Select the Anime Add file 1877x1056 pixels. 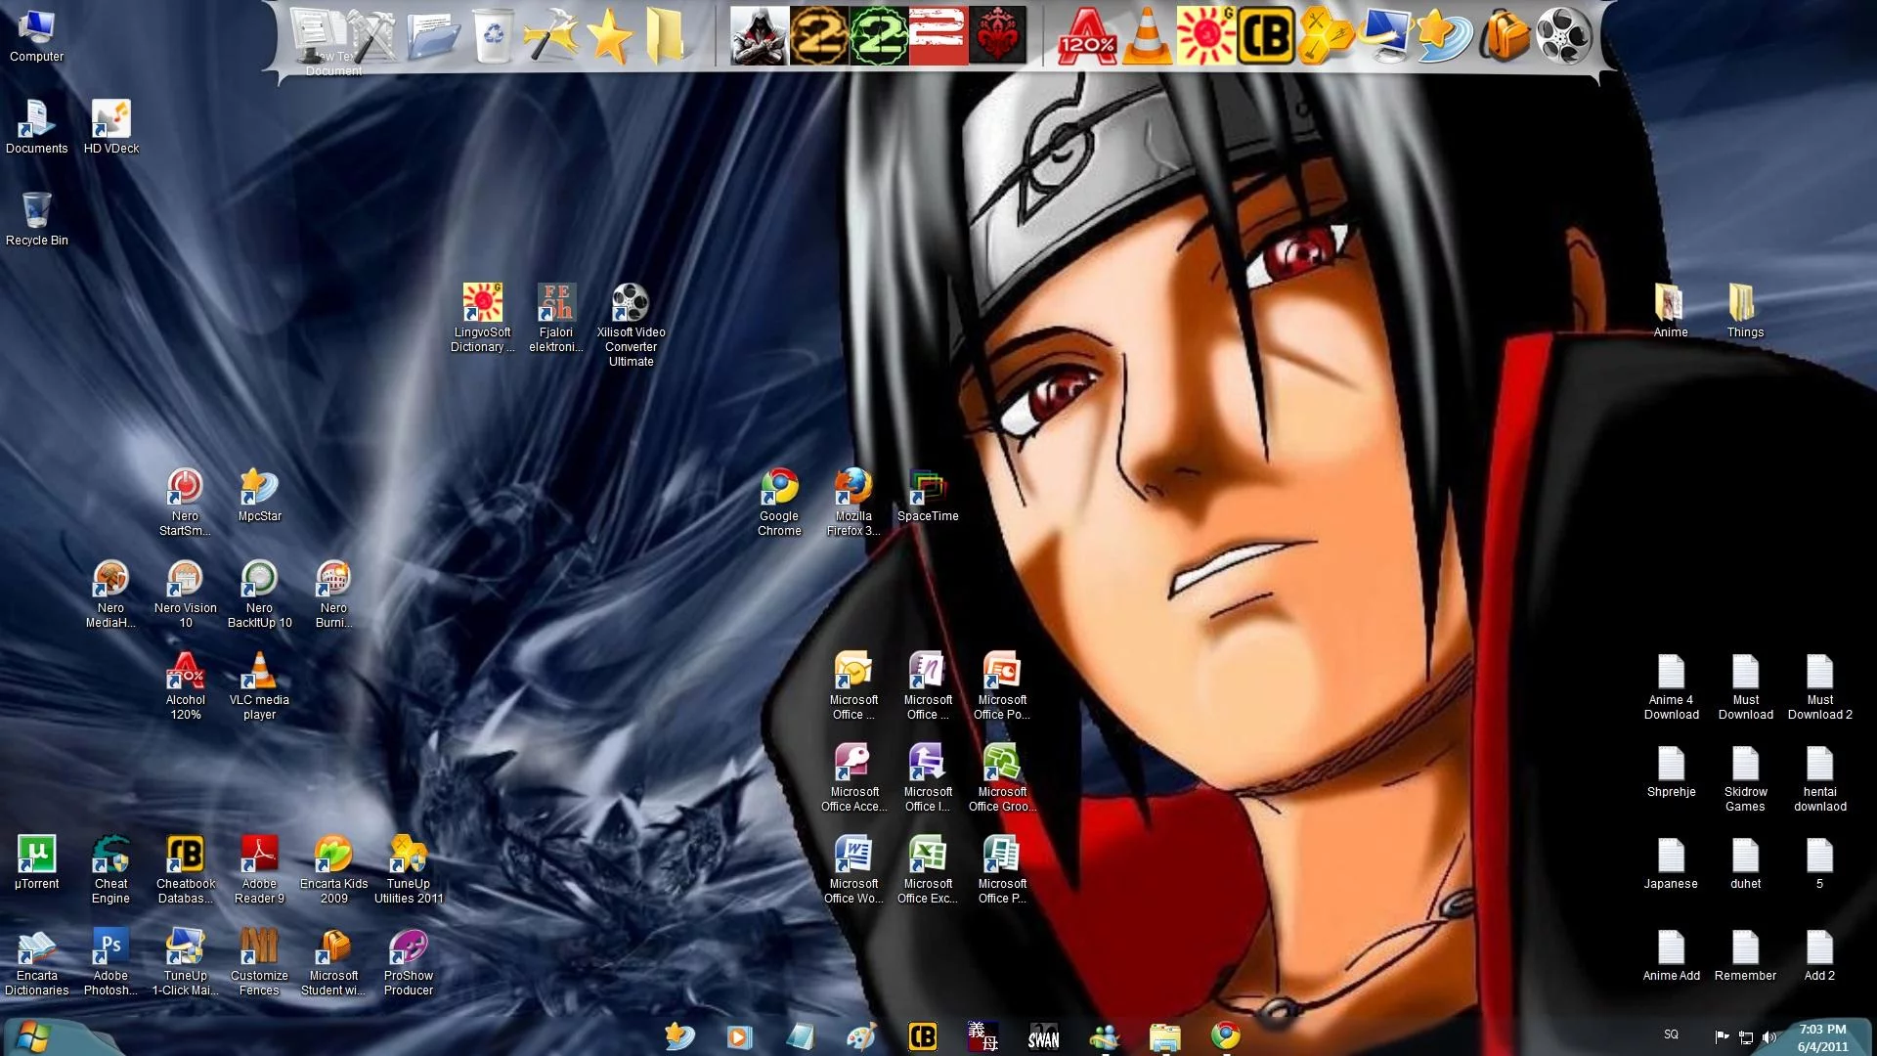pos(1671,954)
